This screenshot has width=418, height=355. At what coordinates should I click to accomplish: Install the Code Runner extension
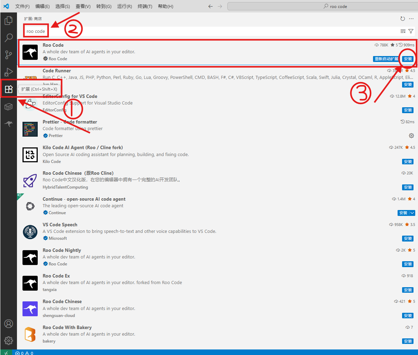pyautogui.click(x=408, y=84)
